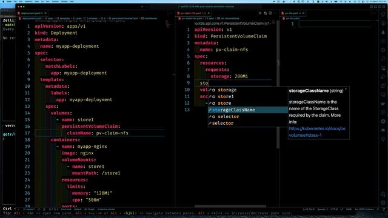Toggle primary sidebar layout icon in title bar
Viewport: 388px width, 218px height.
372,7
